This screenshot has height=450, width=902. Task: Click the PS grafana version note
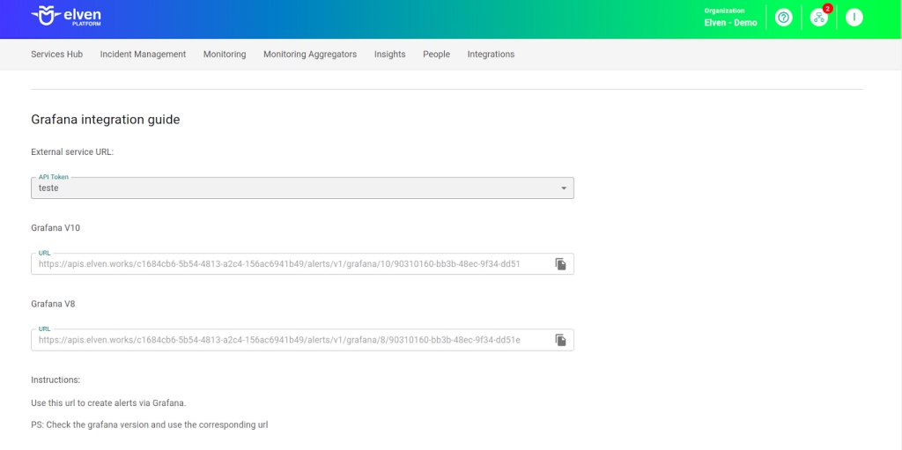point(149,424)
